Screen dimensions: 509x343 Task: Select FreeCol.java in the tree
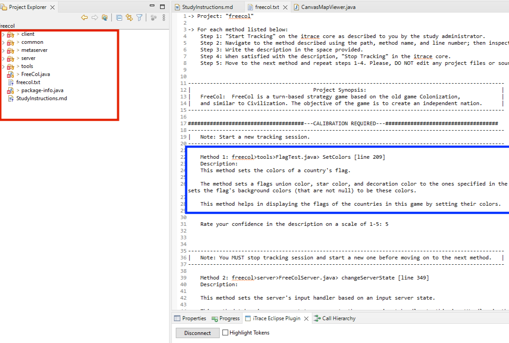(36, 74)
